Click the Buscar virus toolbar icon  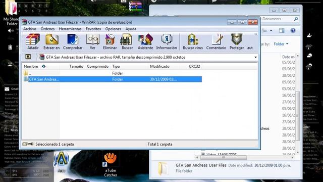pyautogui.click(x=193, y=41)
